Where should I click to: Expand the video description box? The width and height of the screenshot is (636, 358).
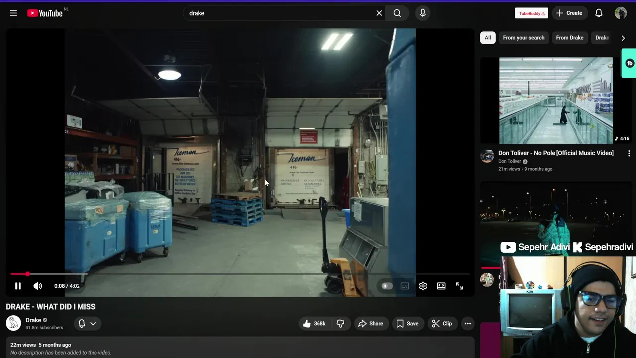[240, 348]
